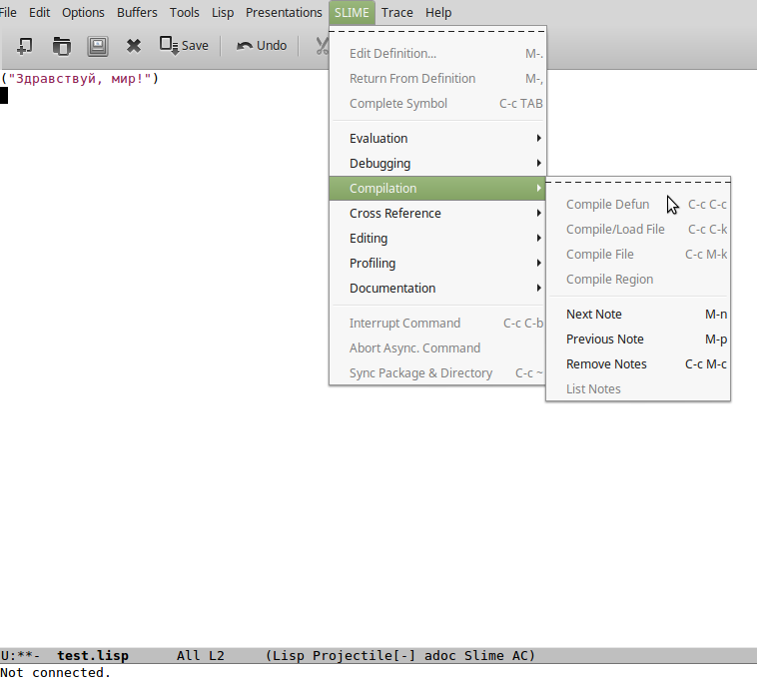Viewport: 757px width, 685px height.
Task: Click the New File toolbar icon
Action: 25,46
